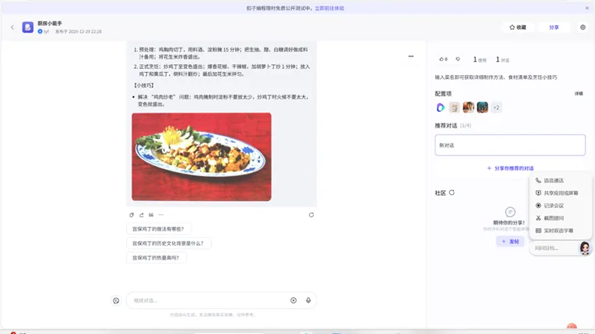Ask suggested question 宫保鸡丁的历史文化背景是什么?
595x334 pixels.
click(168, 243)
